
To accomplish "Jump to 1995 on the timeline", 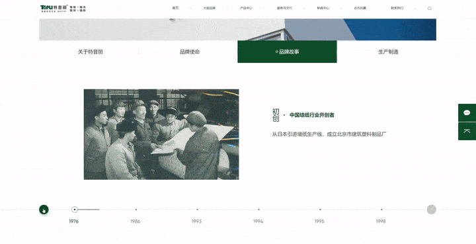I will [x=319, y=222].
